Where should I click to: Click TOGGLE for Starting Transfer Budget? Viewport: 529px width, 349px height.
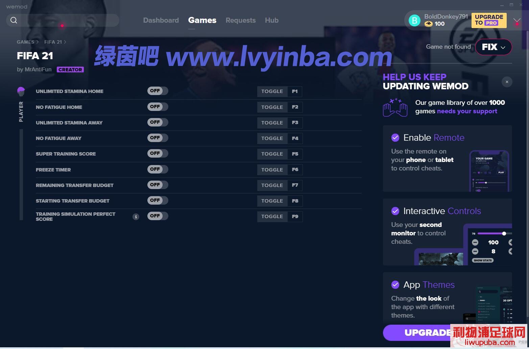click(272, 201)
